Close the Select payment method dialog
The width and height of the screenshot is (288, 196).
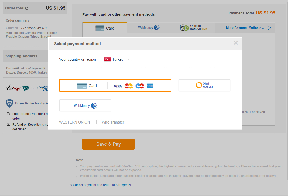click(x=236, y=43)
